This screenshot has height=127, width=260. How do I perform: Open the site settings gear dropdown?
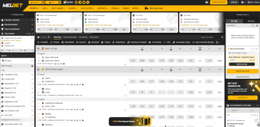pos(243,2)
